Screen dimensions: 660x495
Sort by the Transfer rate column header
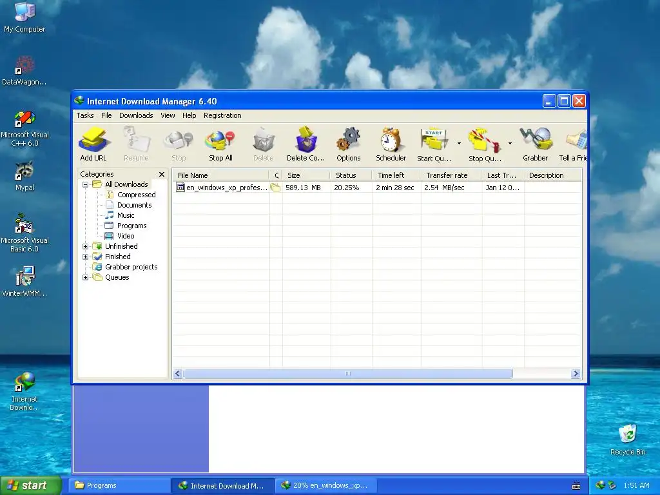point(451,175)
